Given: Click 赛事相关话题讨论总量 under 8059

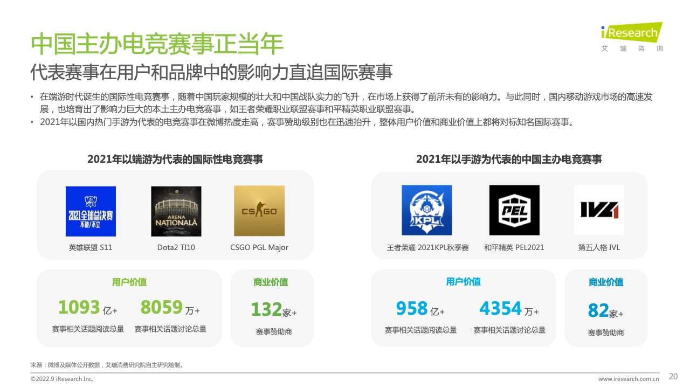Looking at the screenshot, I should [170, 329].
